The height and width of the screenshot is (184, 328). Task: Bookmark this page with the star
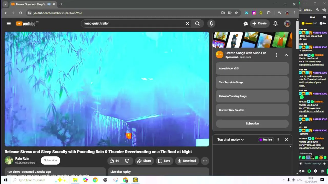point(236,13)
